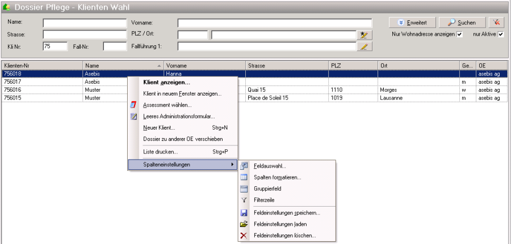Click the pencil-star button next to PLZ / Ort
The height and width of the screenshot is (244, 511).
(x=365, y=35)
